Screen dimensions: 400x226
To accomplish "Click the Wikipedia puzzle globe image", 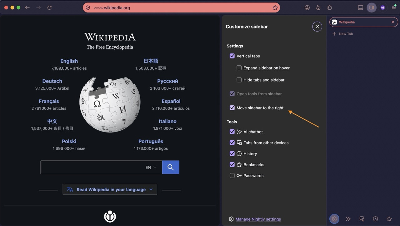I will click(x=110, y=105).
